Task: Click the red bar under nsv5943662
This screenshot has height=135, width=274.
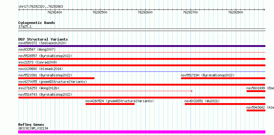Action: pos(256,110)
